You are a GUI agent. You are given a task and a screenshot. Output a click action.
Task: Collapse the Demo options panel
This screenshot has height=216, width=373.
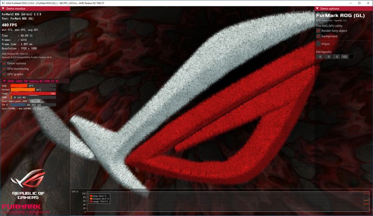[317, 8]
